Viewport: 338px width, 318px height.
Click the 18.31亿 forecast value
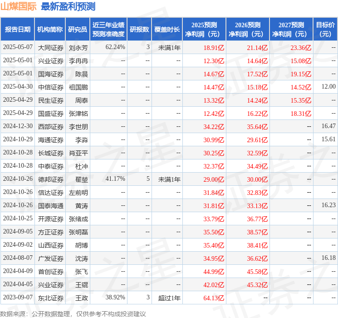pyautogui.click(x=301, y=114)
